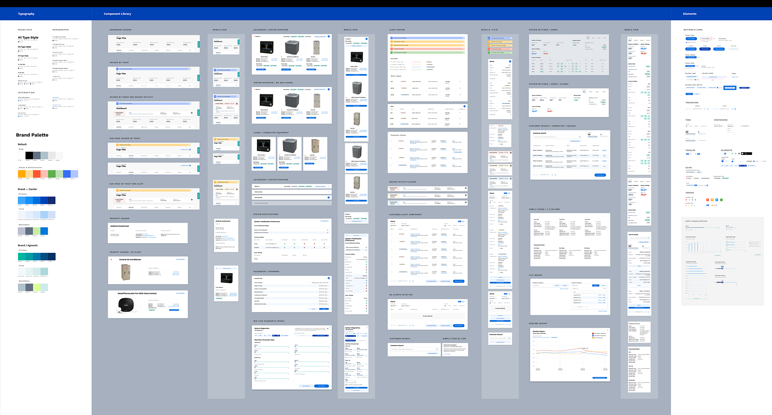Click the green confirmation checkmark toast icon
This screenshot has width=772, height=415.
point(392,53)
